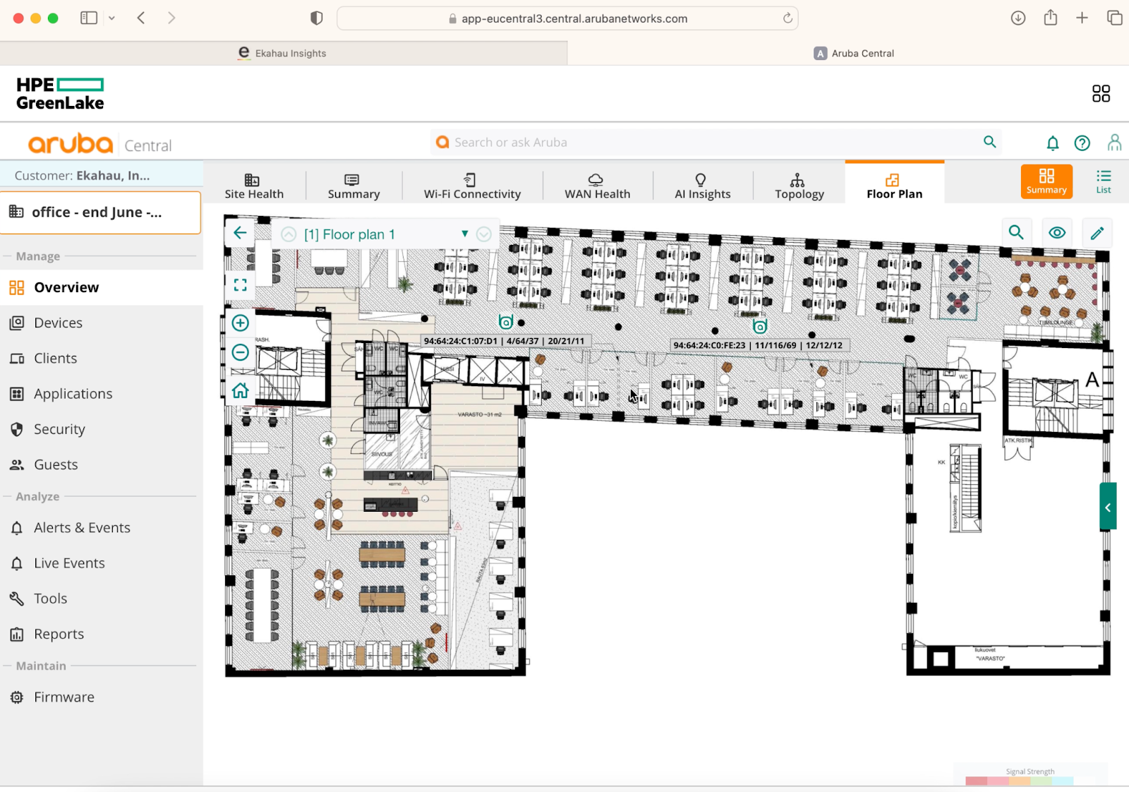Switch to Summary view toggle
The image size is (1129, 792).
(1046, 181)
